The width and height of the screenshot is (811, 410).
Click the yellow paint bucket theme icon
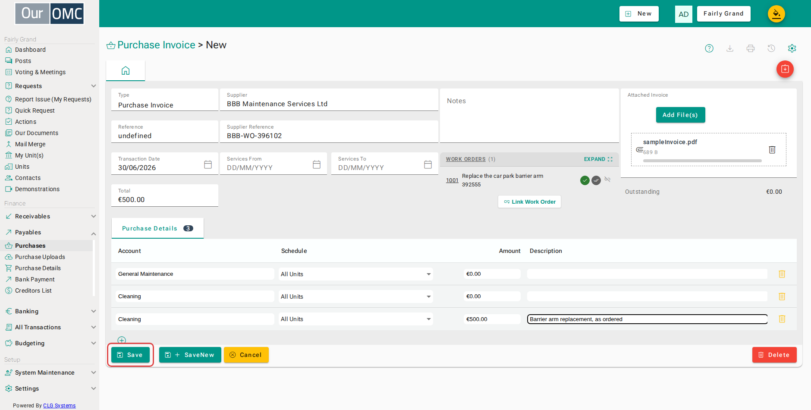point(776,14)
